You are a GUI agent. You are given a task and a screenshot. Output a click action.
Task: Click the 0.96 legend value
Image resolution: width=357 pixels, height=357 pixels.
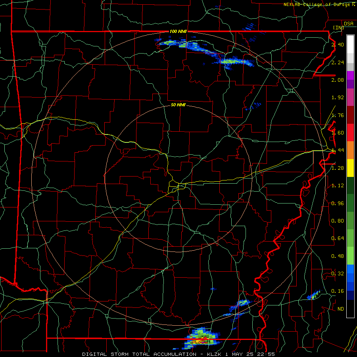[x=338, y=203]
